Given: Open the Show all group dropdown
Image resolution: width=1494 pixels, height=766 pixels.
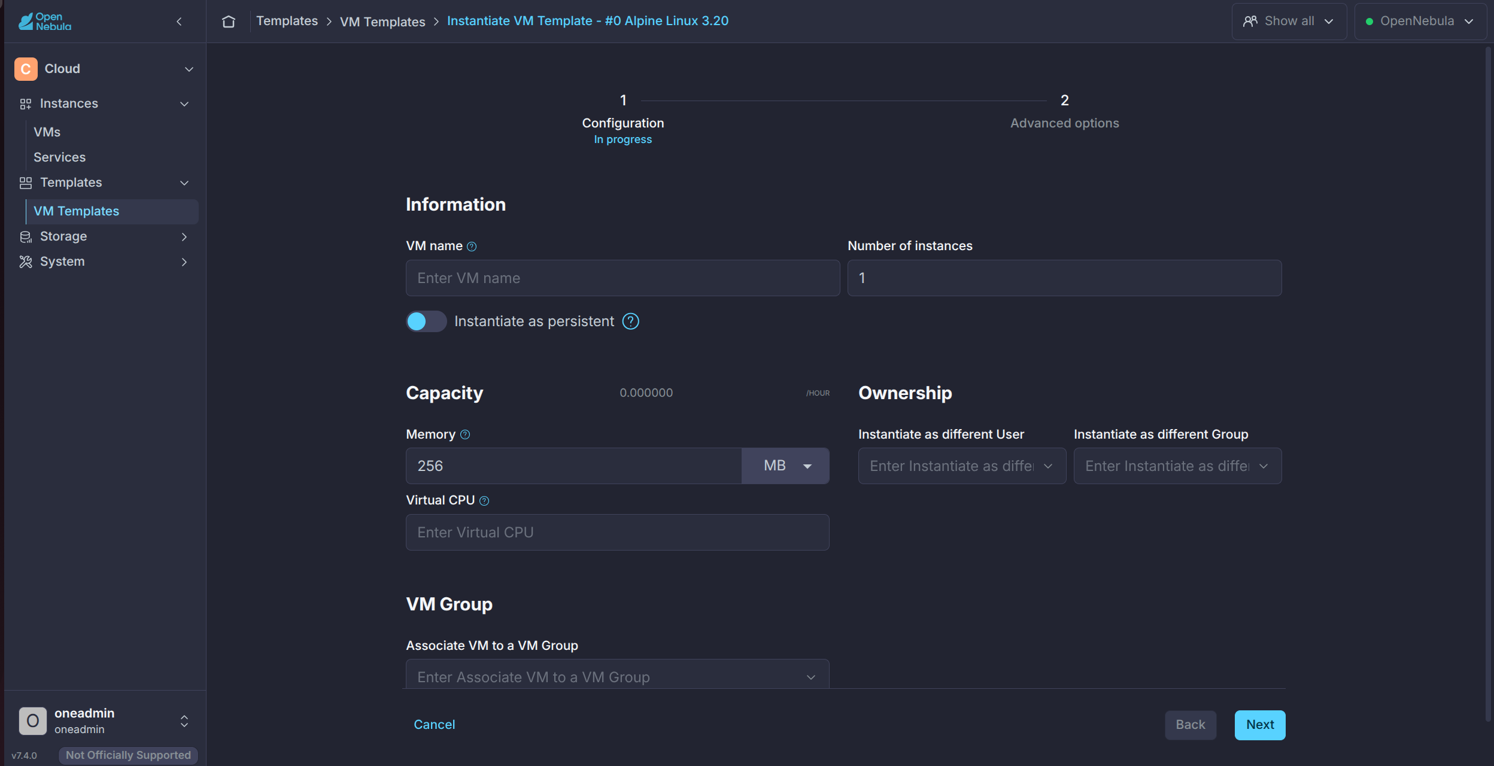Looking at the screenshot, I should point(1289,22).
